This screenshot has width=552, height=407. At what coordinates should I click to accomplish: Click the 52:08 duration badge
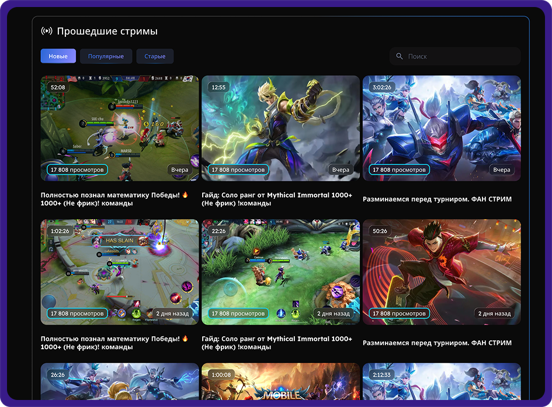tap(58, 87)
